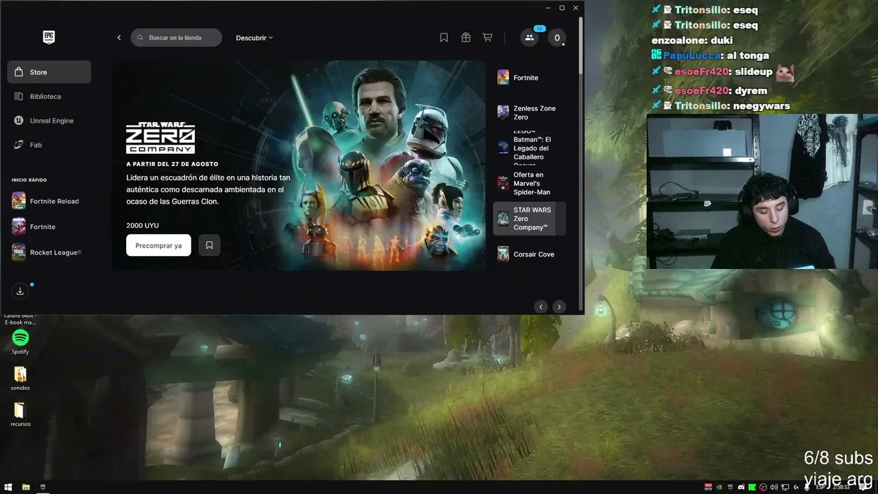Open the Biblioteca section
Screen dimensions: 878x494
49,97
